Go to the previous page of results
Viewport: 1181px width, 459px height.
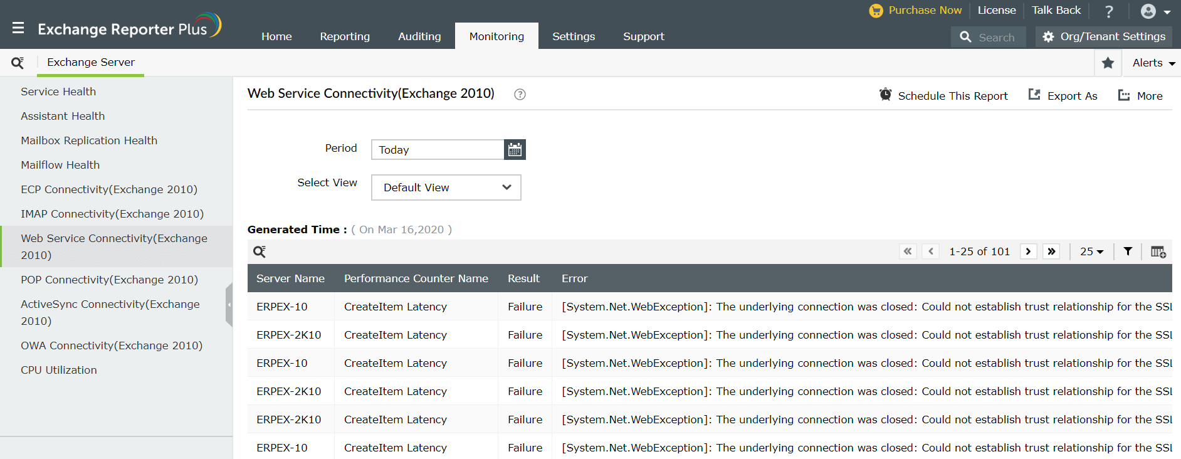point(931,251)
